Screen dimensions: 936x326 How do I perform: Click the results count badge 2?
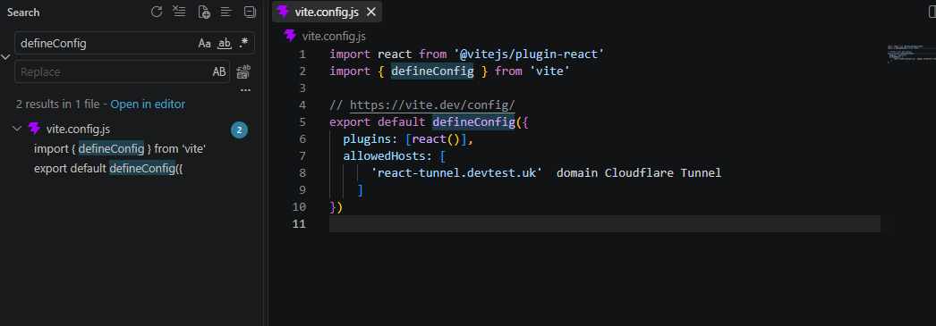240,130
